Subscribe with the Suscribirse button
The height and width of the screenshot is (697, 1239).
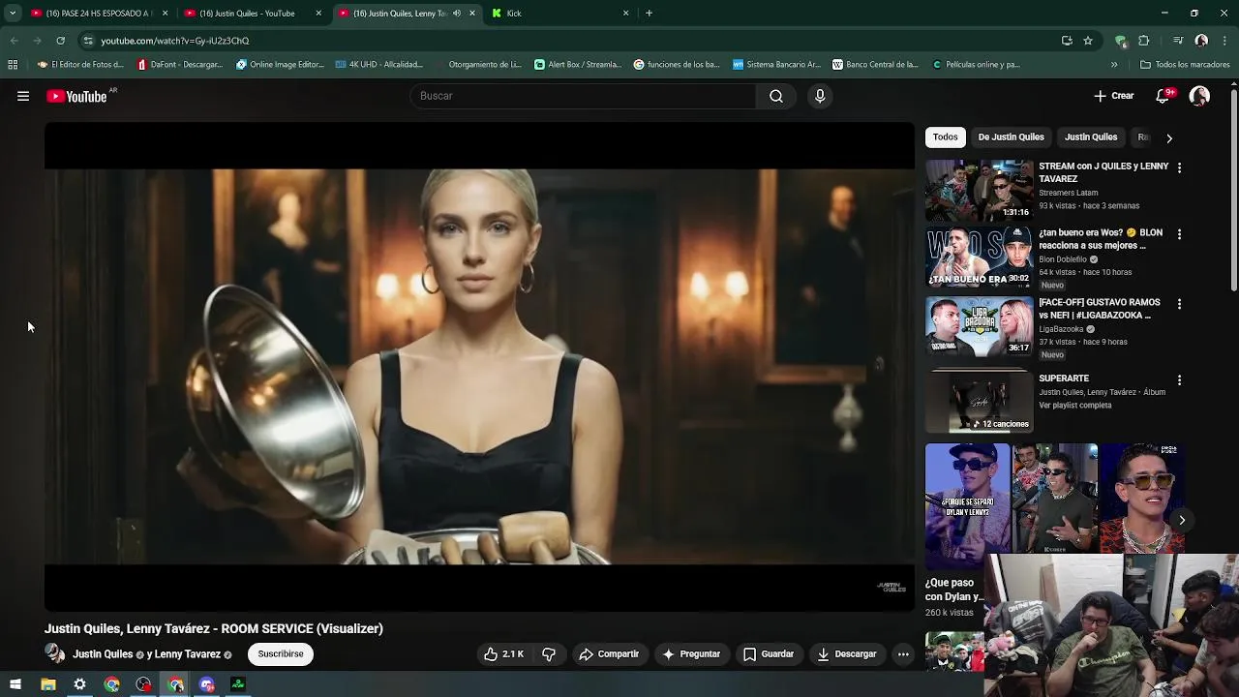pyautogui.click(x=281, y=654)
